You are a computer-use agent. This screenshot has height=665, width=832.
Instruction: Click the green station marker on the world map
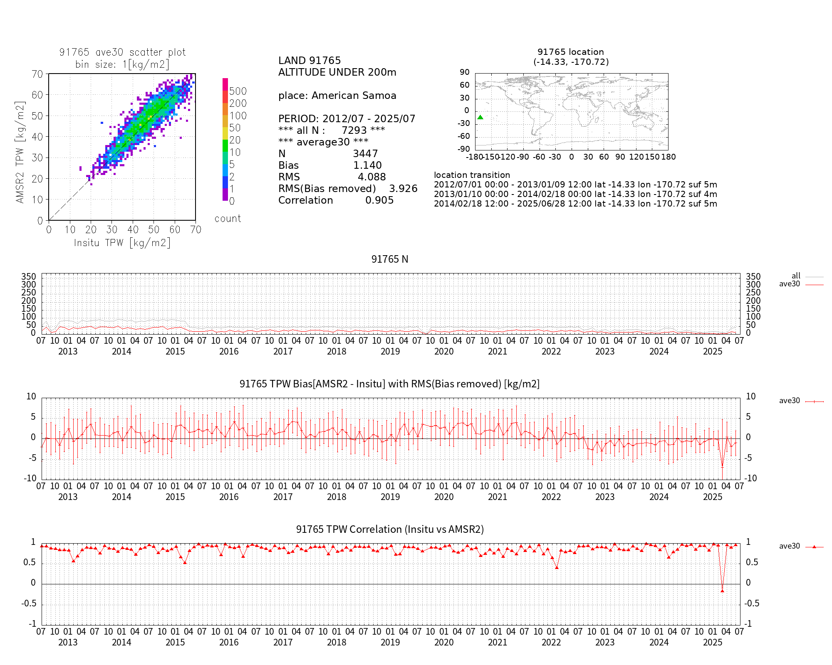(x=480, y=117)
